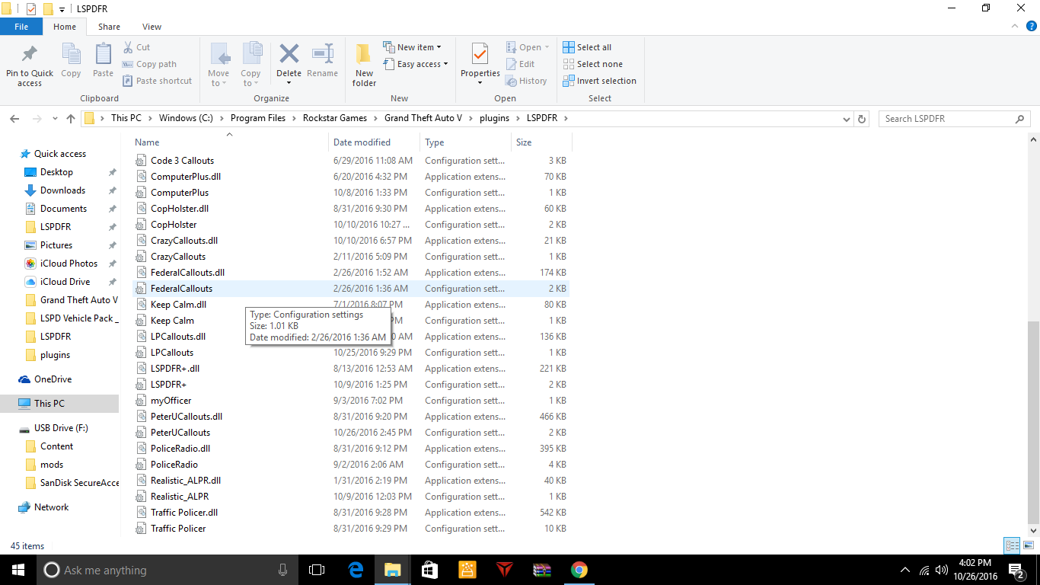1040x585 pixels.
Task: Click the plugins breadcrumb
Action: (495, 118)
